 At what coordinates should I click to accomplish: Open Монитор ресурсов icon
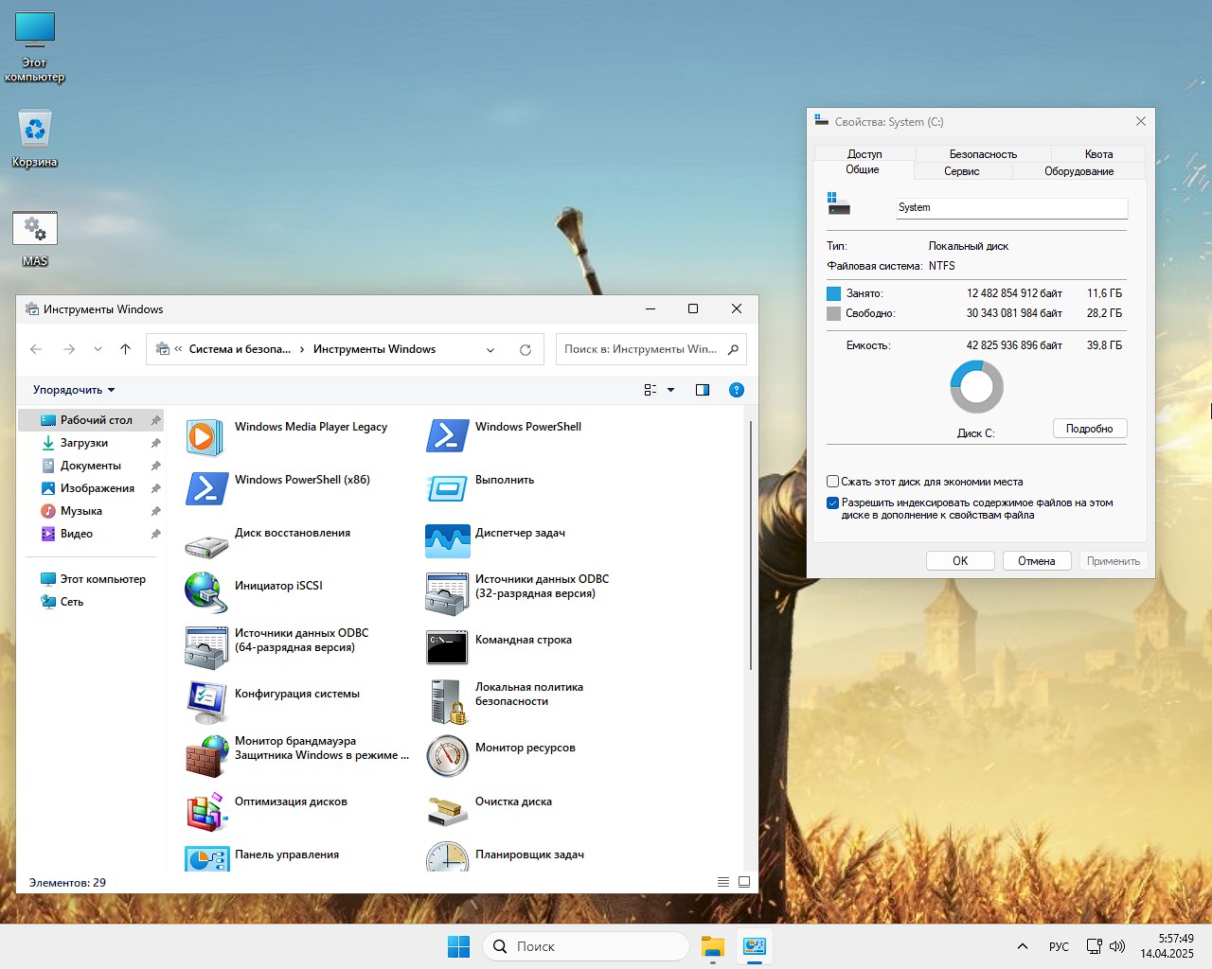[447, 756]
